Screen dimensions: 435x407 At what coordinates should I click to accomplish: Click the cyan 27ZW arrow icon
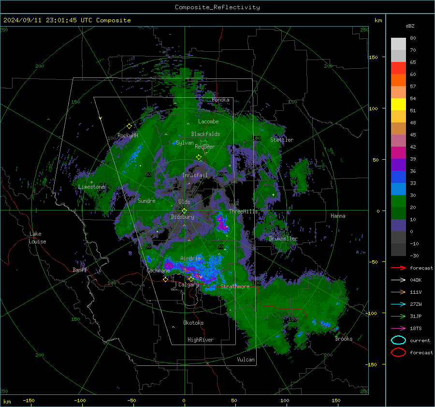pyautogui.click(x=398, y=304)
